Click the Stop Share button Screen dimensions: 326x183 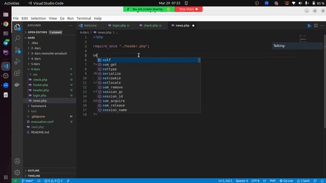pos(188,9)
